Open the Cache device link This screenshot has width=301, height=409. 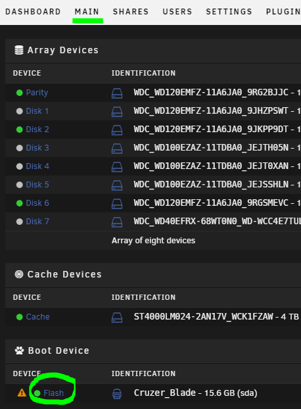[37, 317]
